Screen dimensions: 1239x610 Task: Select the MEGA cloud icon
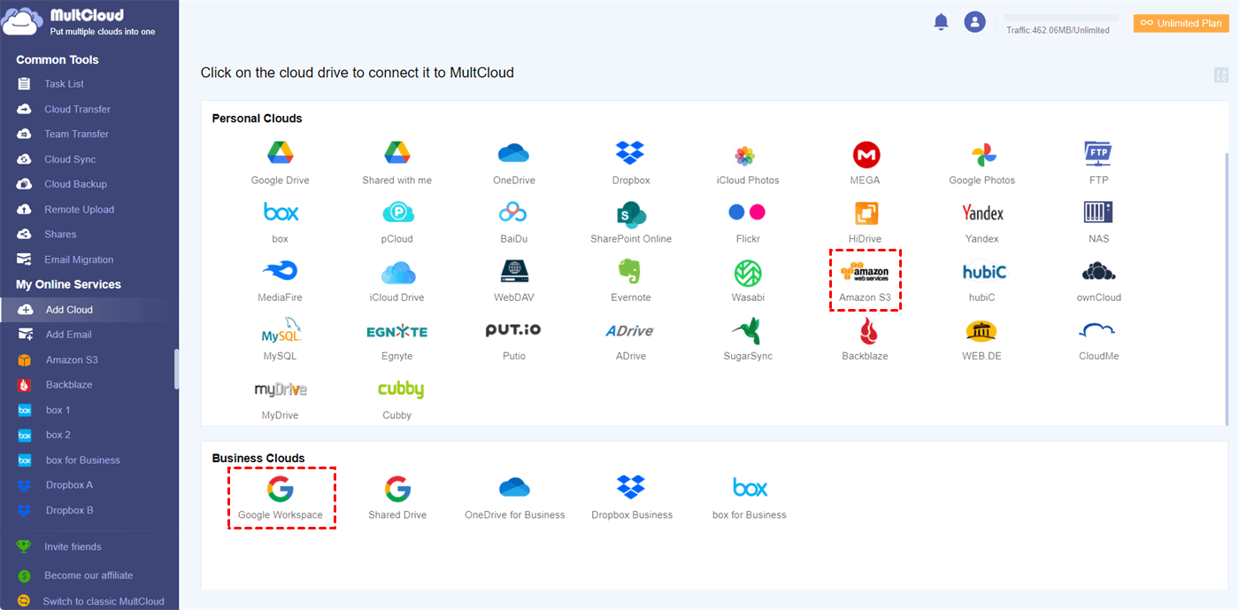(866, 155)
